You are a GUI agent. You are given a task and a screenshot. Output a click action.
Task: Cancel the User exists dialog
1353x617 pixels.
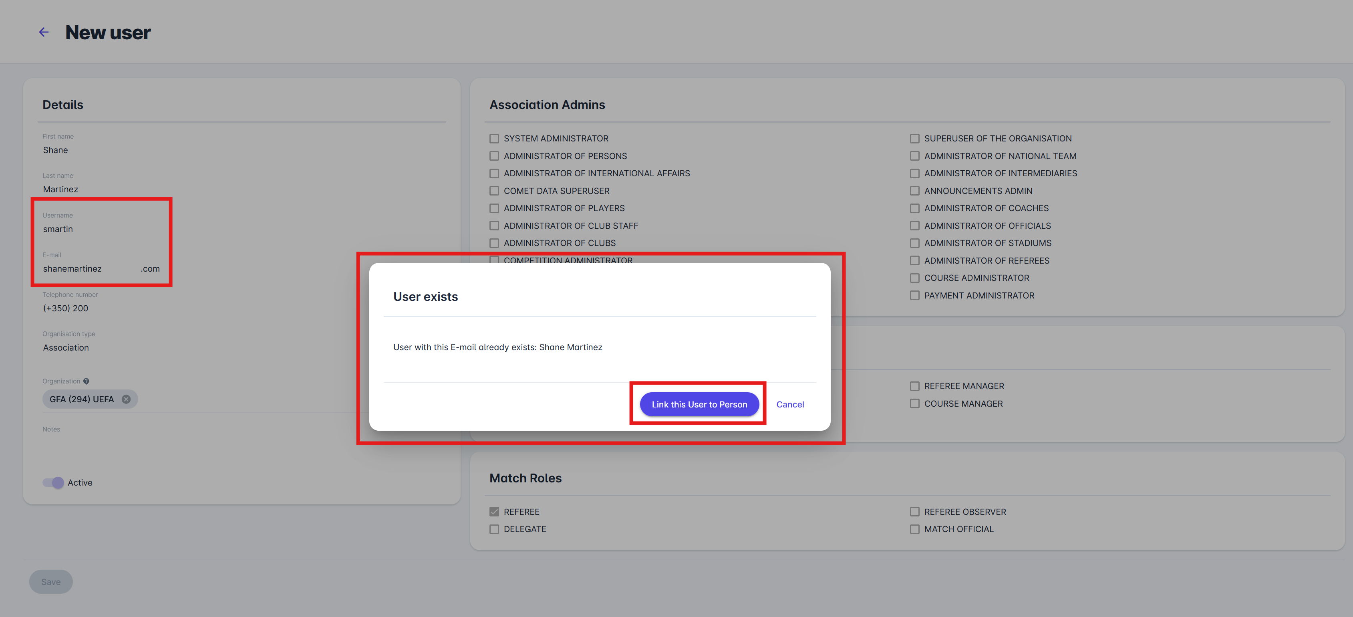[789, 404]
